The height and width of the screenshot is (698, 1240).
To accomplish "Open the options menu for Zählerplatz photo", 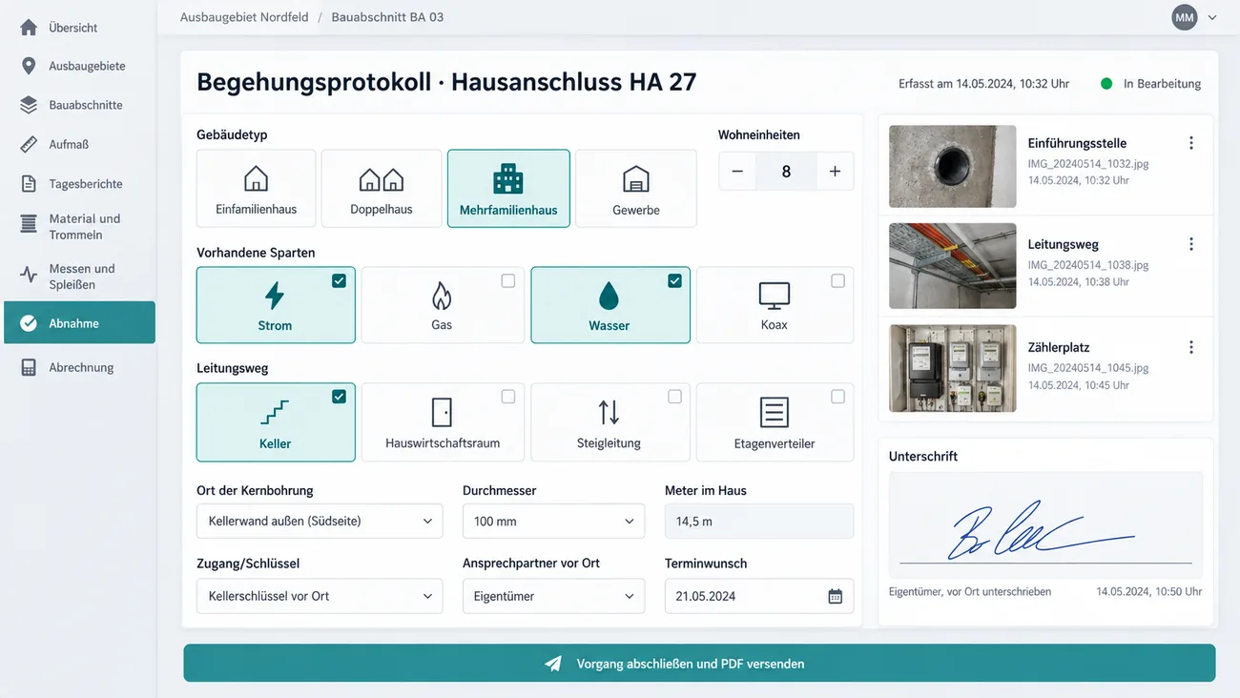I will pos(1190,347).
